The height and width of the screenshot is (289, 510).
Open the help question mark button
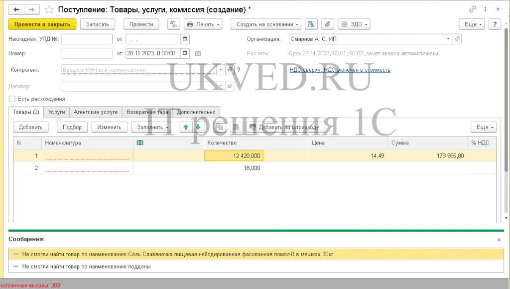495,24
